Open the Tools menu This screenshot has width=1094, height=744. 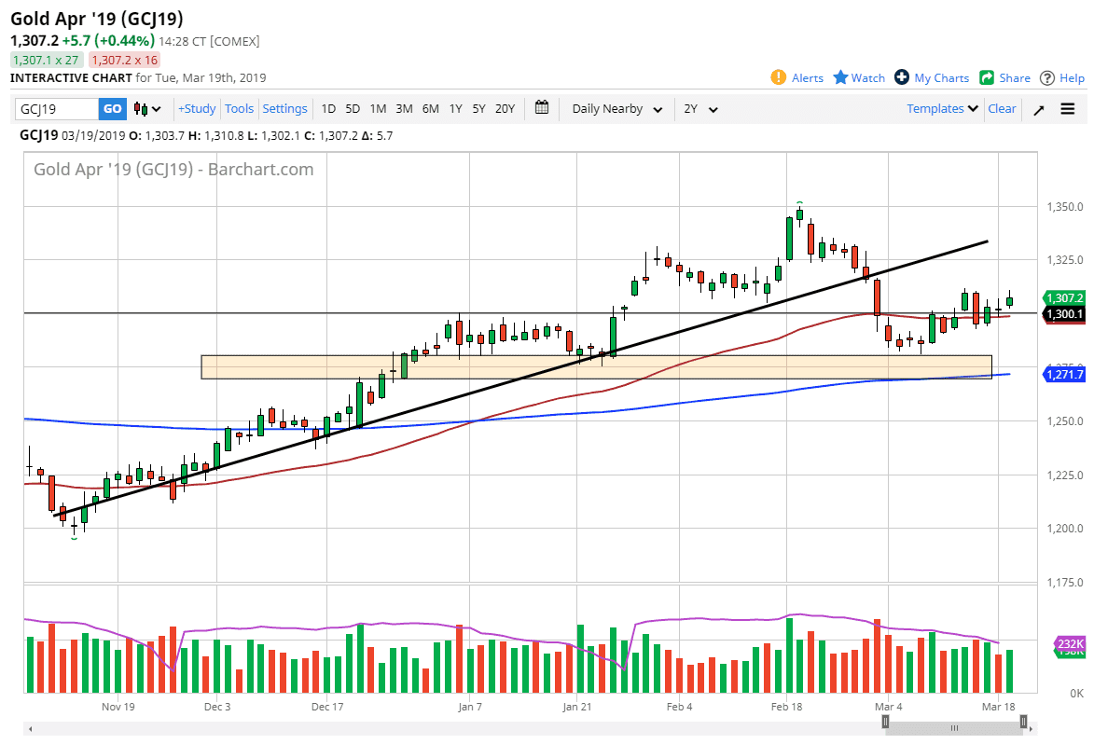[x=239, y=109]
